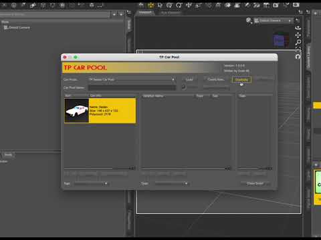The width and height of the screenshot is (321, 240).
Task: Click the pan camera control beside the viewport
Action: (298, 35)
